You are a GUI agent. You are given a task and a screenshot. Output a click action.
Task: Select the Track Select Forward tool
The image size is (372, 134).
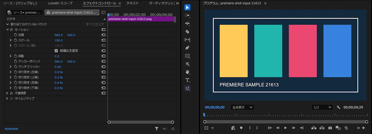(187, 15)
